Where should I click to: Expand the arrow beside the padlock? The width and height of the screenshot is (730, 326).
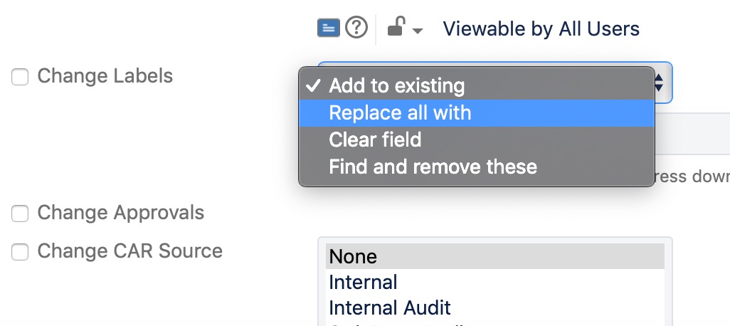point(418,31)
